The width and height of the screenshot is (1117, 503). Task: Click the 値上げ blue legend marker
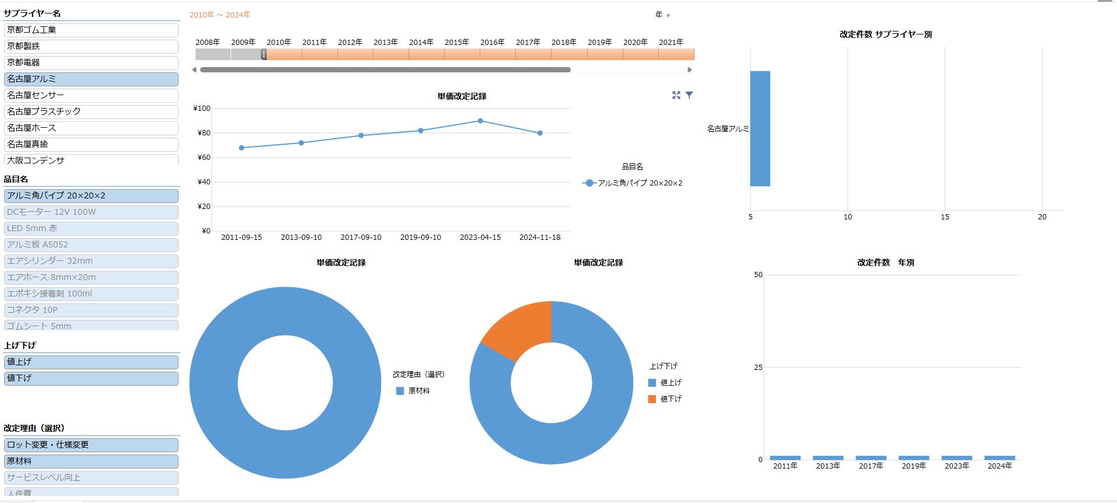652,383
